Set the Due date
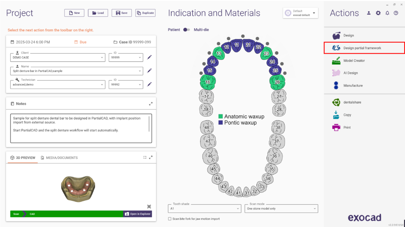Screen dimensions: 405x227 coord(80,42)
